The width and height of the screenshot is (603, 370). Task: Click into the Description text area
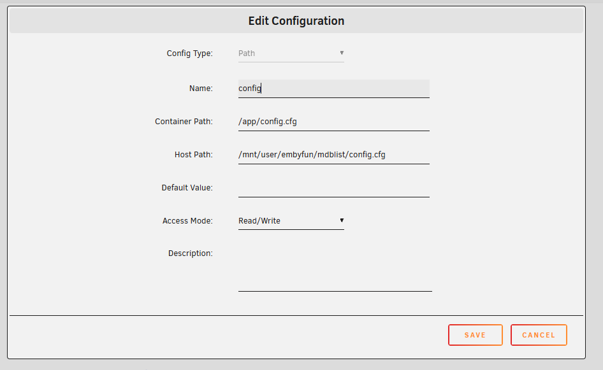pyautogui.click(x=335, y=267)
